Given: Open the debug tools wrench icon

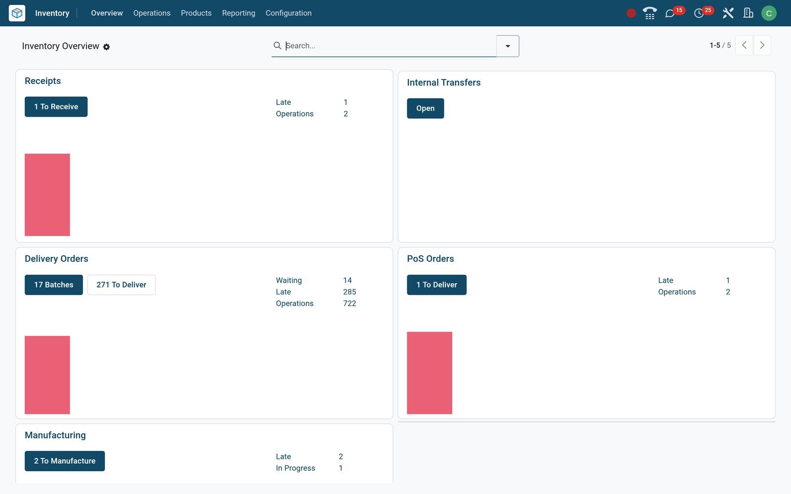Looking at the screenshot, I should [728, 13].
